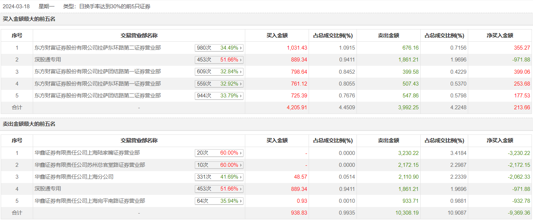
Task: Click the 星期一 weekday label
Action: point(46,6)
